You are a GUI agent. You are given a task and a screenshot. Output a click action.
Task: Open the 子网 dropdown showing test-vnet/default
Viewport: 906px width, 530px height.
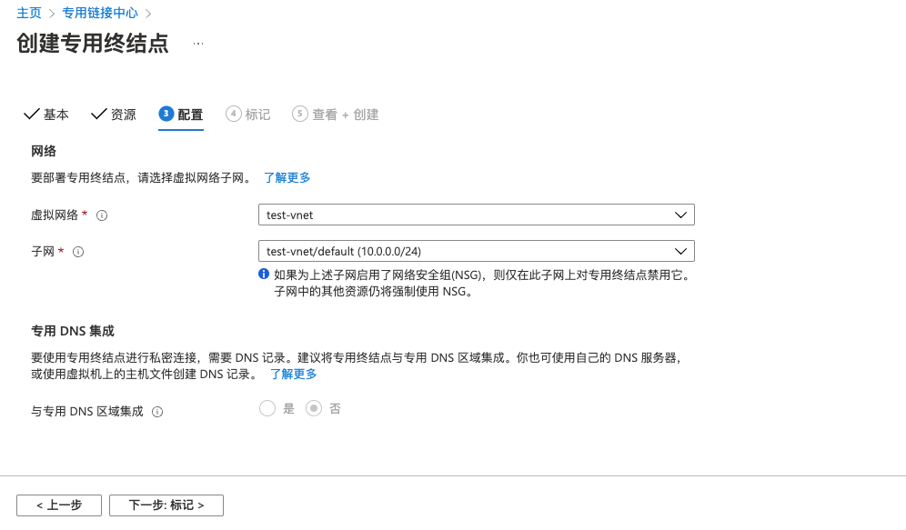(475, 250)
